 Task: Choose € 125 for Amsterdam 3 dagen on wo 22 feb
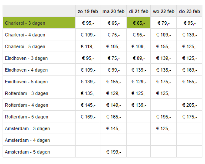click(163, 128)
